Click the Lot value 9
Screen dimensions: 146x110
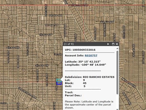84,80
